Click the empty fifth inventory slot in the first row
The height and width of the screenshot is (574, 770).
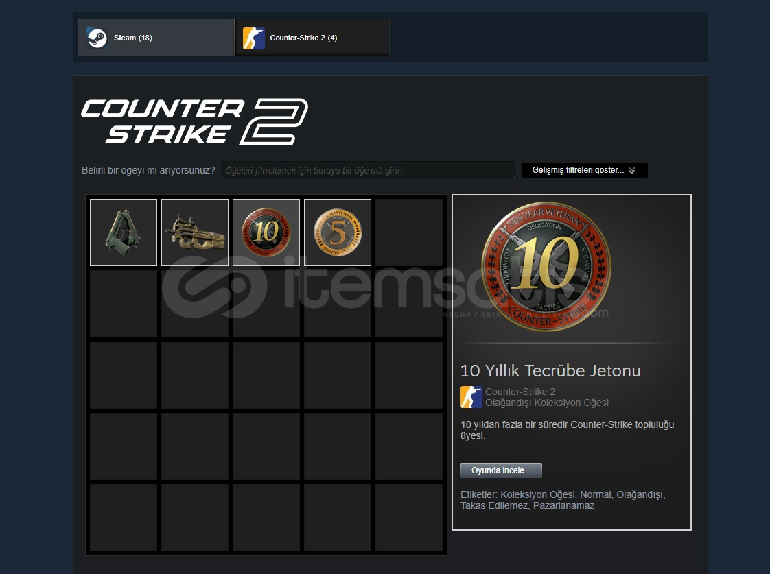point(409,232)
